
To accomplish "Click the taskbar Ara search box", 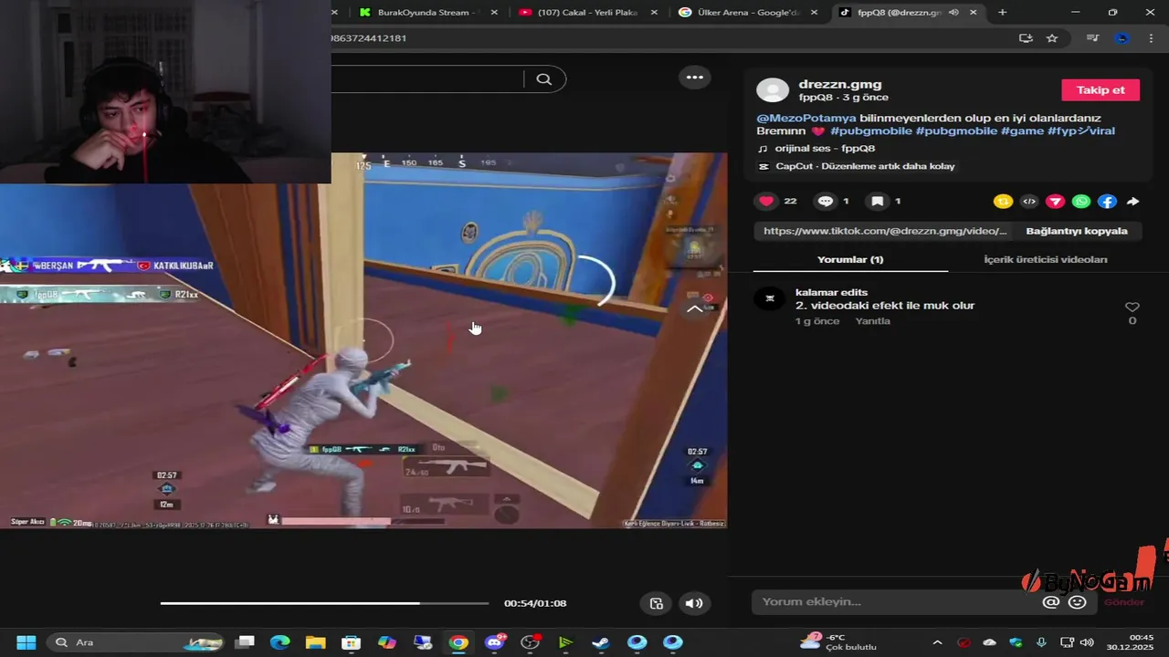I will pyautogui.click(x=137, y=642).
